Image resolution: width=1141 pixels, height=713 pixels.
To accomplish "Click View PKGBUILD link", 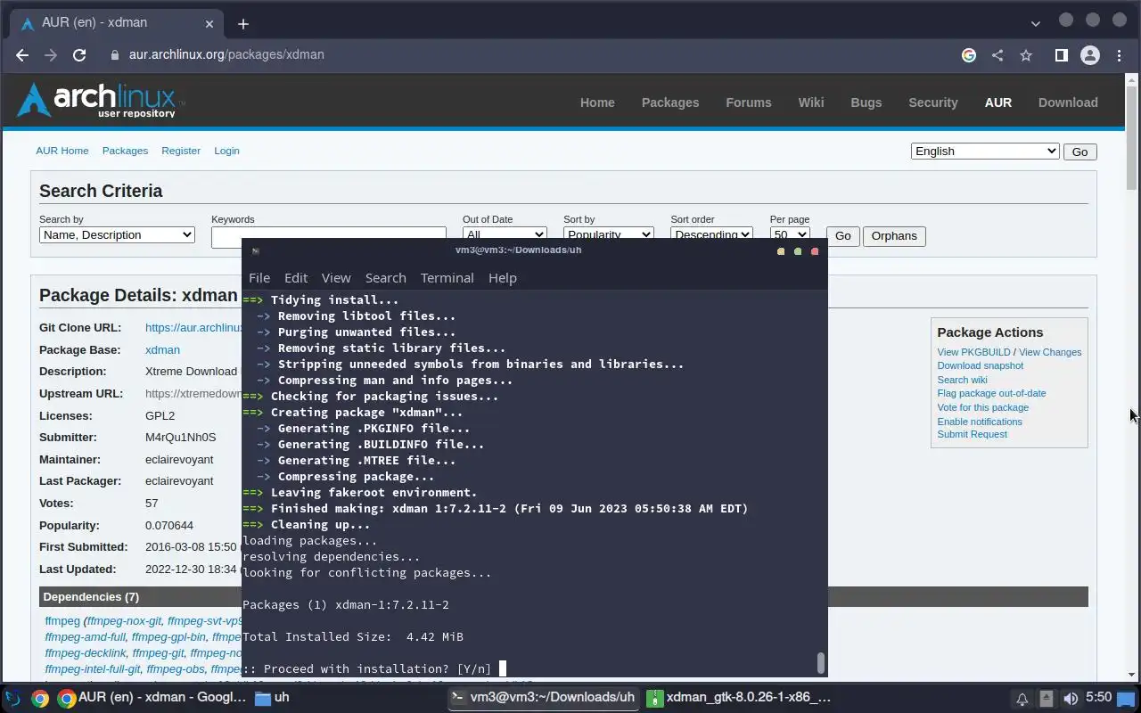I will (973, 352).
